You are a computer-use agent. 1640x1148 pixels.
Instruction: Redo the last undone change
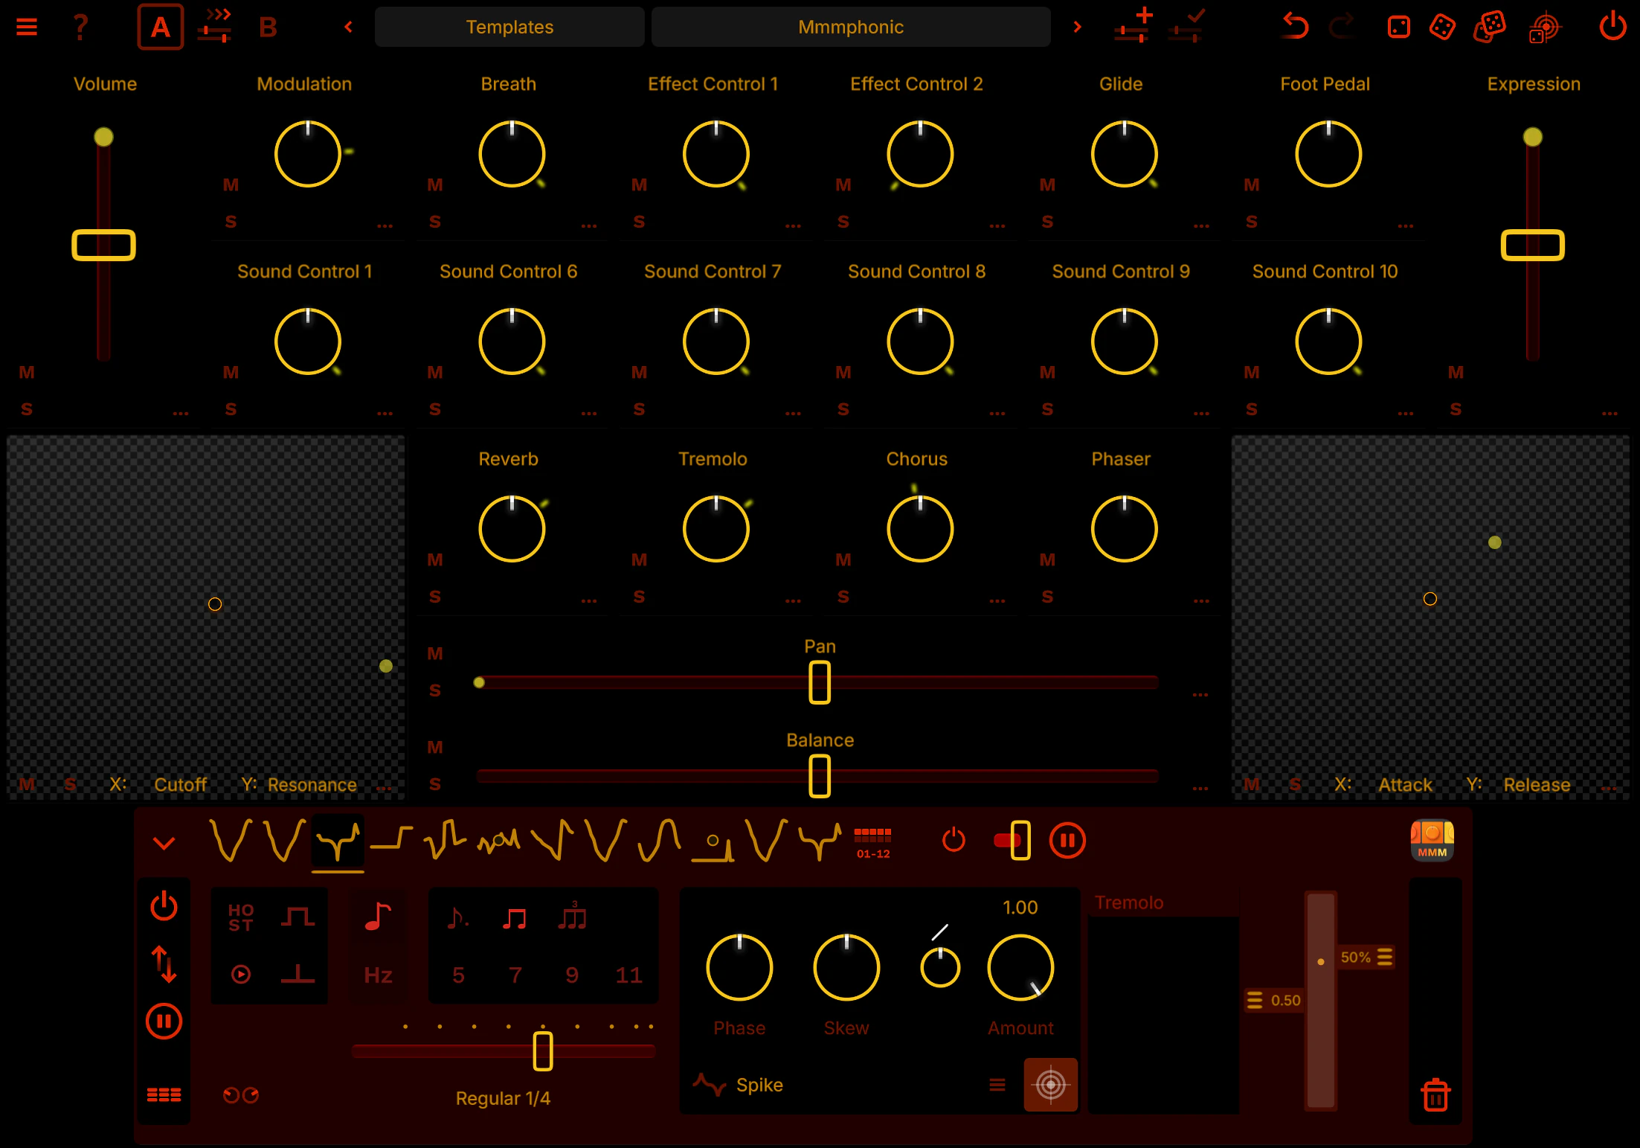(x=1343, y=27)
